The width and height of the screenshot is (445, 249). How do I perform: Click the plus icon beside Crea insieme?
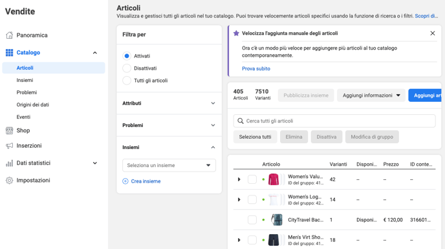tap(125, 181)
